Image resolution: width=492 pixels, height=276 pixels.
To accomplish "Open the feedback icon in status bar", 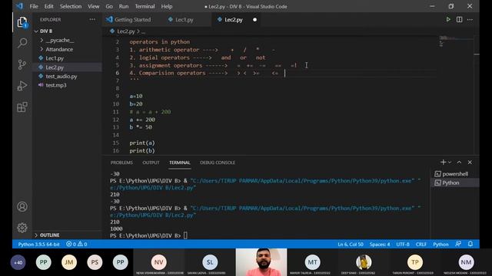I will [x=458, y=244].
